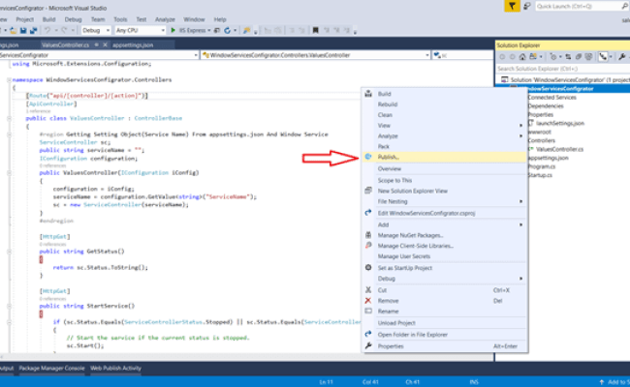Screen dimensions: 630x387
Task: Select Set as StartUp Project
Action: tap(444, 268)
